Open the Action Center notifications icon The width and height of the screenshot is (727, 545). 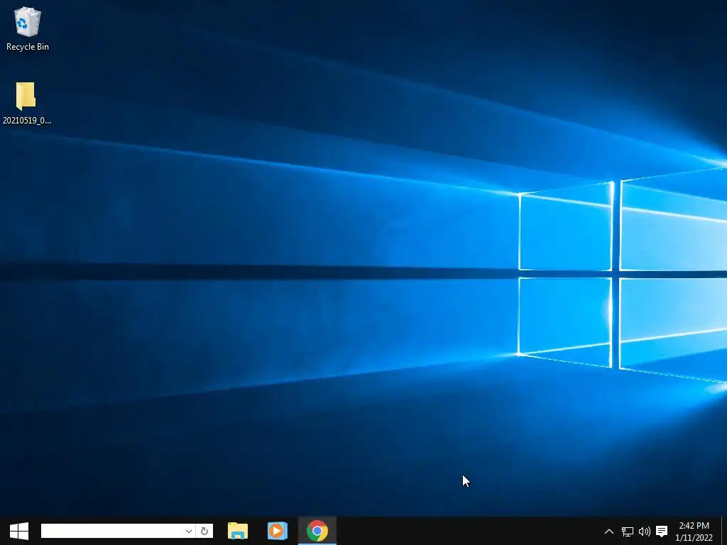662,532
